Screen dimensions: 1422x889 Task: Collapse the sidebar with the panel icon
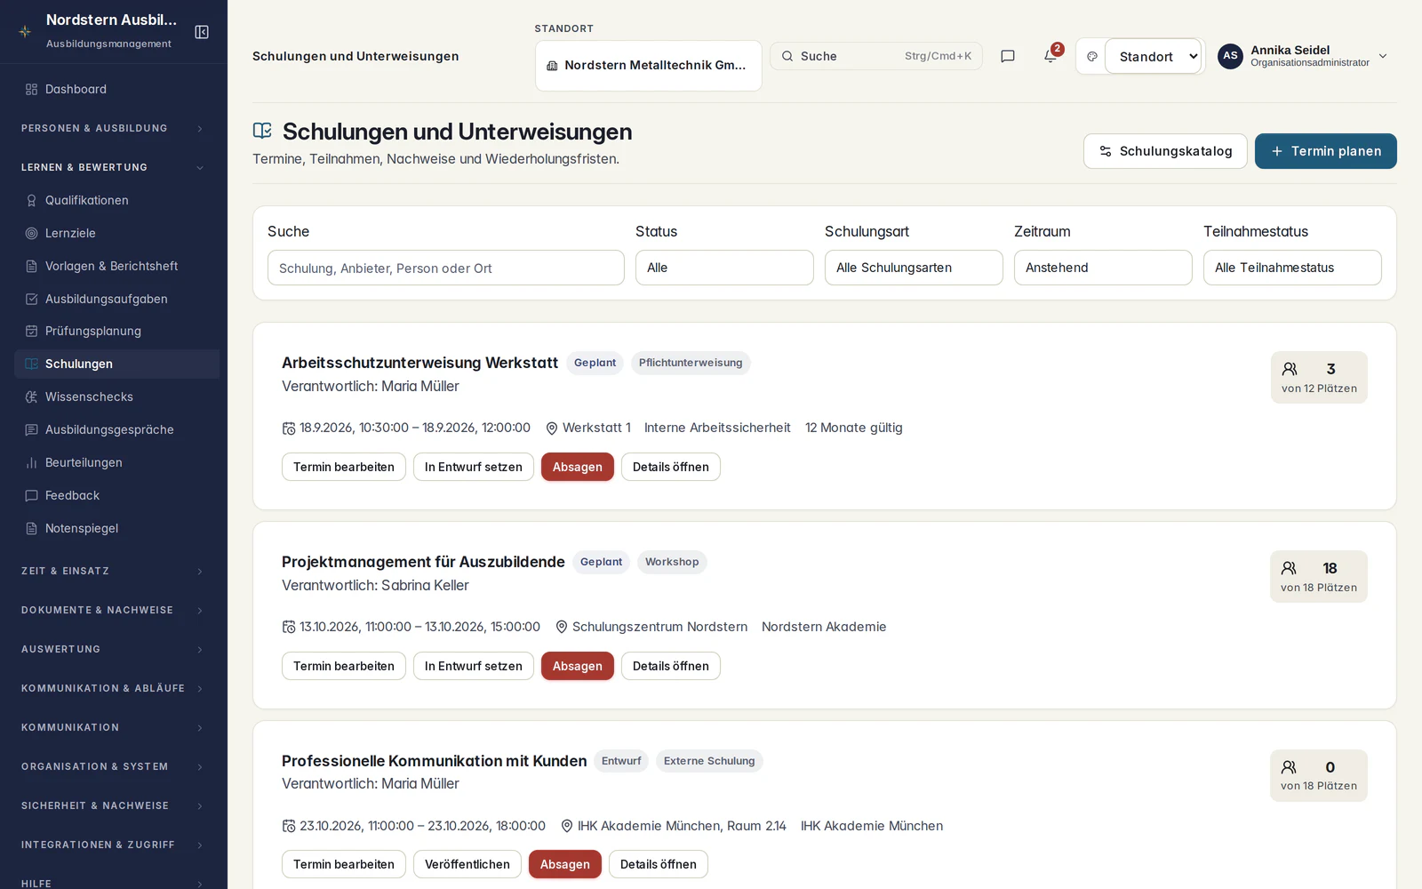(x=202, y=32)
